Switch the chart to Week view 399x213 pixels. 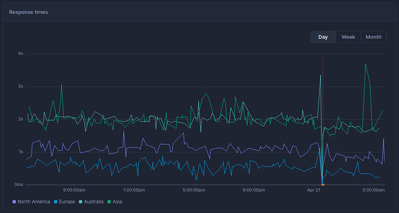348,37
